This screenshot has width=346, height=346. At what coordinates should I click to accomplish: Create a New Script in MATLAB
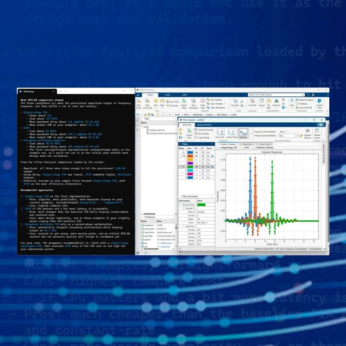point(139,103)
